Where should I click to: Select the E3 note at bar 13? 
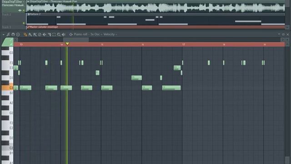coord(16,68)
